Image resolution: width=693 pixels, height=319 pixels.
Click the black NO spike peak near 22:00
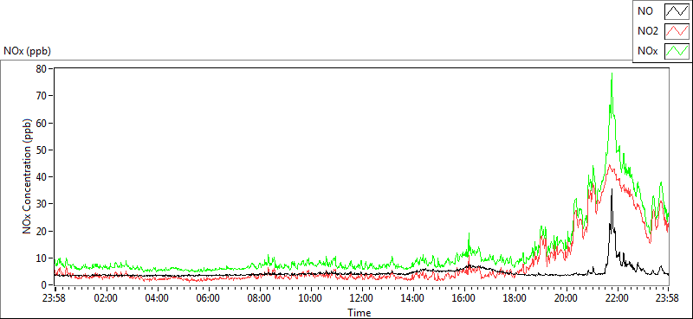coord(612,189)
